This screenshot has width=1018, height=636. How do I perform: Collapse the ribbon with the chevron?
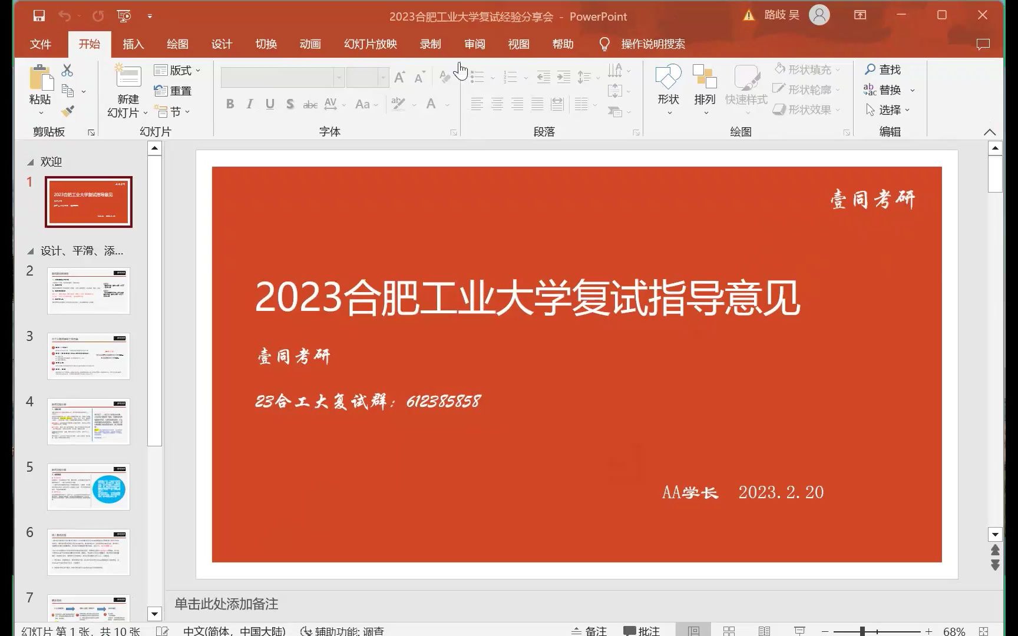click(x=990, y=132)
